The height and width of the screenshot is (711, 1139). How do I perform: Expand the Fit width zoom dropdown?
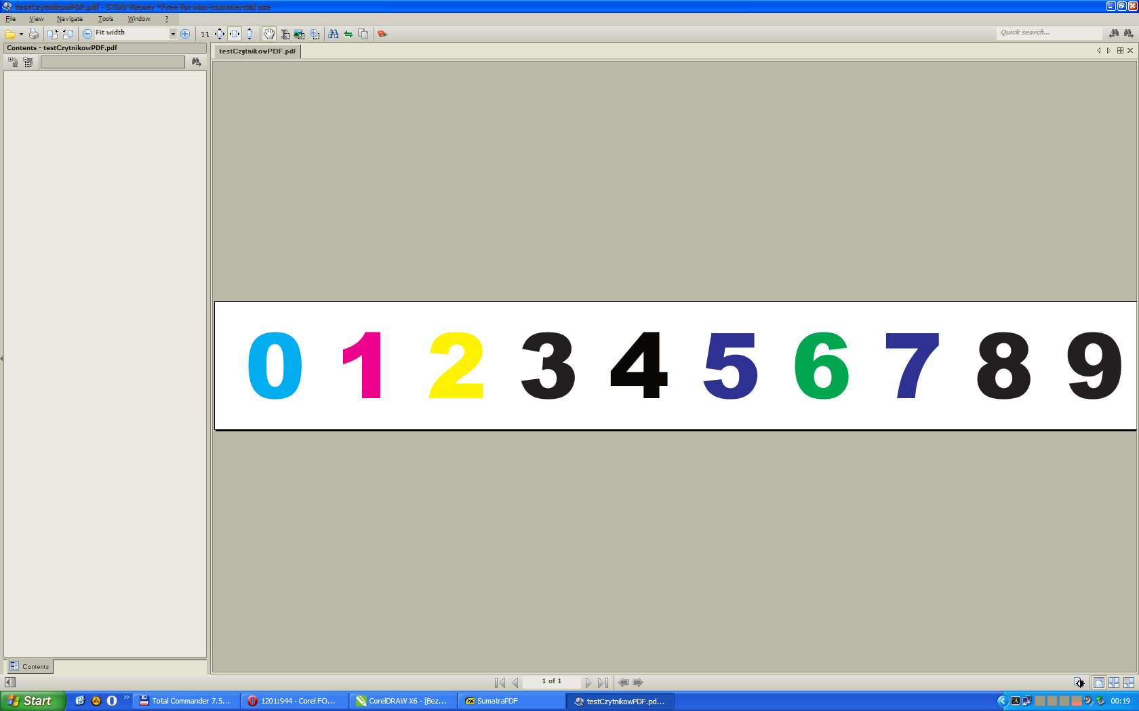point(173,34)
